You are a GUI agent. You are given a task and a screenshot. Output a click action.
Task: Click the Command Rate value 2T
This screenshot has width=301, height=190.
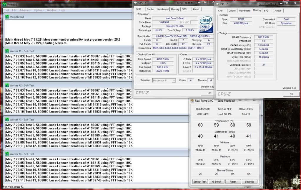(x=264, y=65)
